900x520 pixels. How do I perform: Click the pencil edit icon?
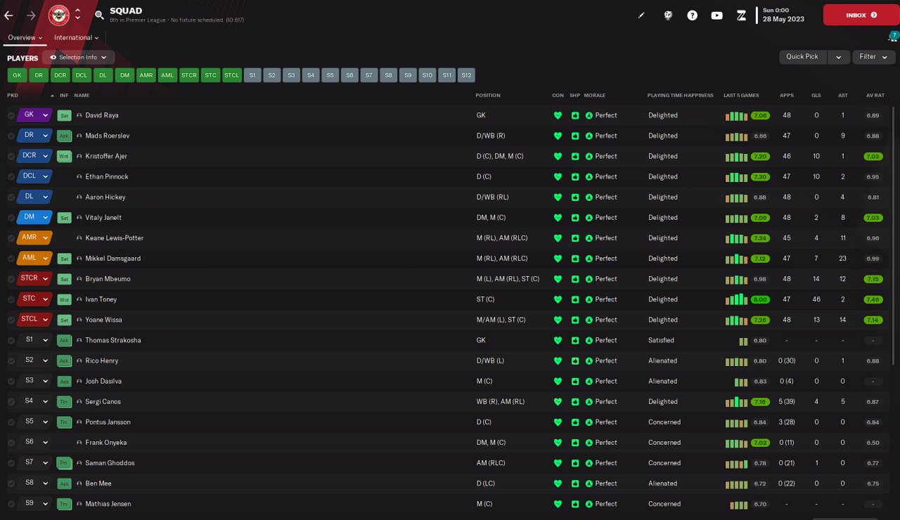[641, 15]
